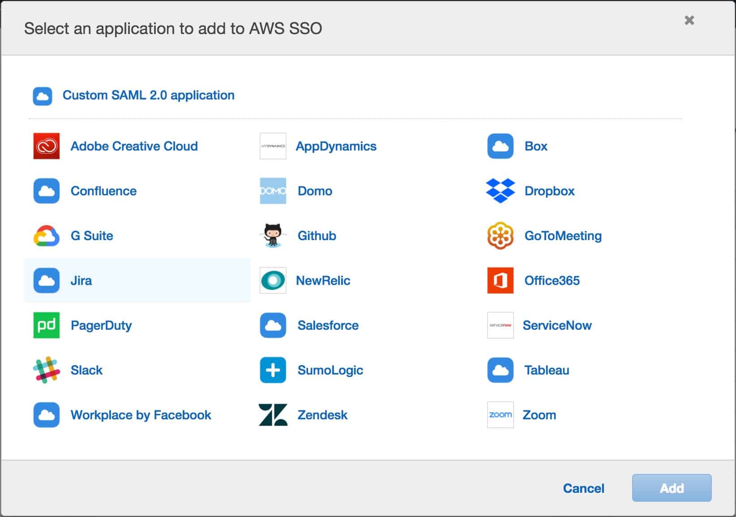Image resolution: width=736 pixels, height=517 pixels.
Task: Pick the Zendesk application name
Action: tap(322, 415)
